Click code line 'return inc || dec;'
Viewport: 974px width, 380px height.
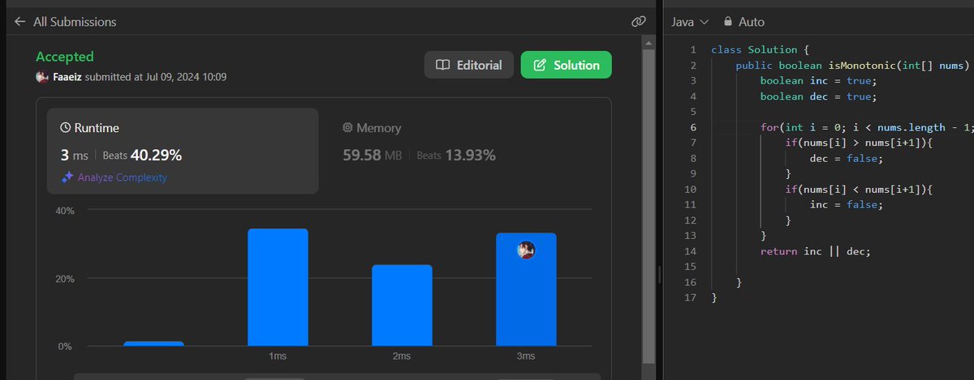click(815, 251)
